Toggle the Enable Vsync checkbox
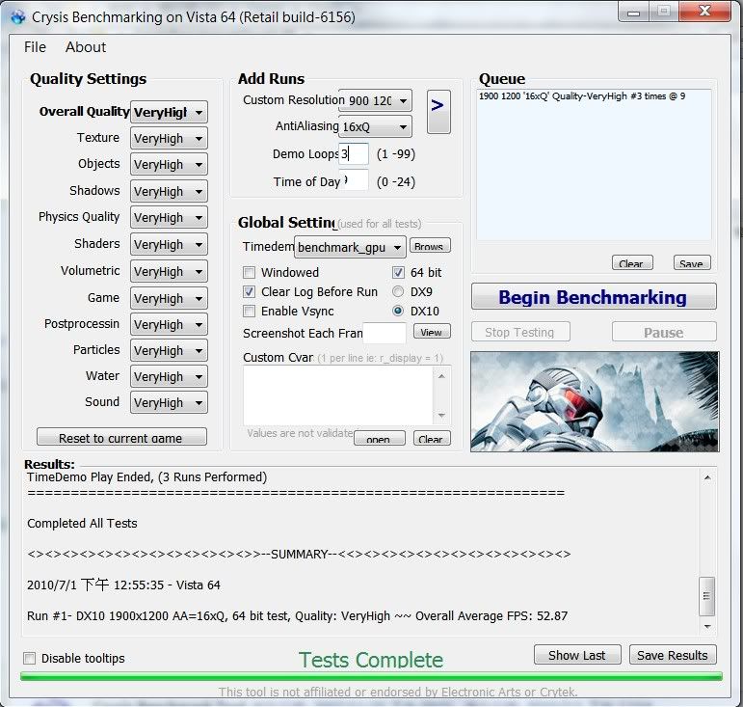Image resolution: width=743 pixels, height=707 pixels. [250, 312]
